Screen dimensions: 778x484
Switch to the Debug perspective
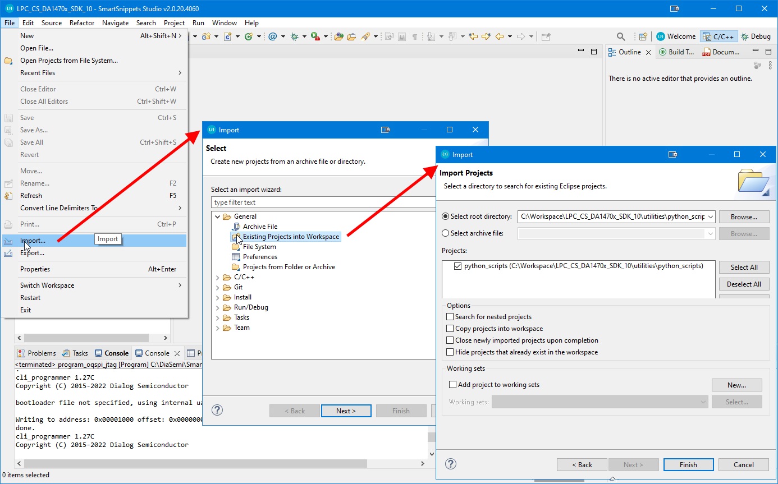click(x=756, y=36)
